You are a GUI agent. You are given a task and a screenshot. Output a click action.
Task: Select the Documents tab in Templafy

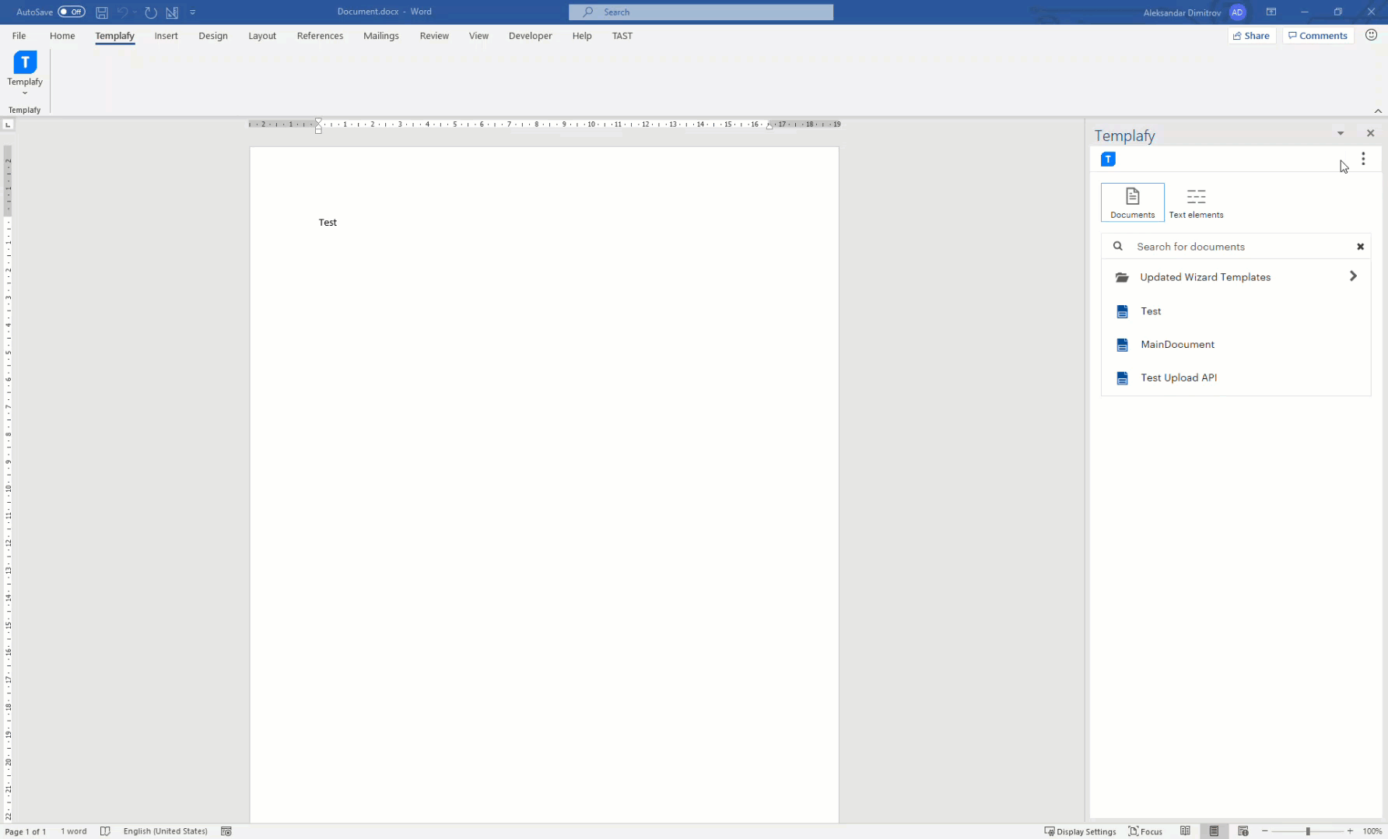(x=1133, y=202)
